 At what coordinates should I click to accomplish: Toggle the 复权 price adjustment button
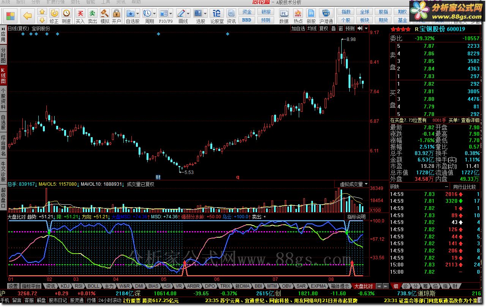[323, 28]
